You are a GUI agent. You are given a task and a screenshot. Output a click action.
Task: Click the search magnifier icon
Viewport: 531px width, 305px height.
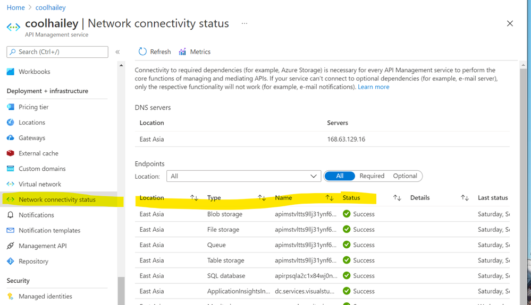point(13,51)
